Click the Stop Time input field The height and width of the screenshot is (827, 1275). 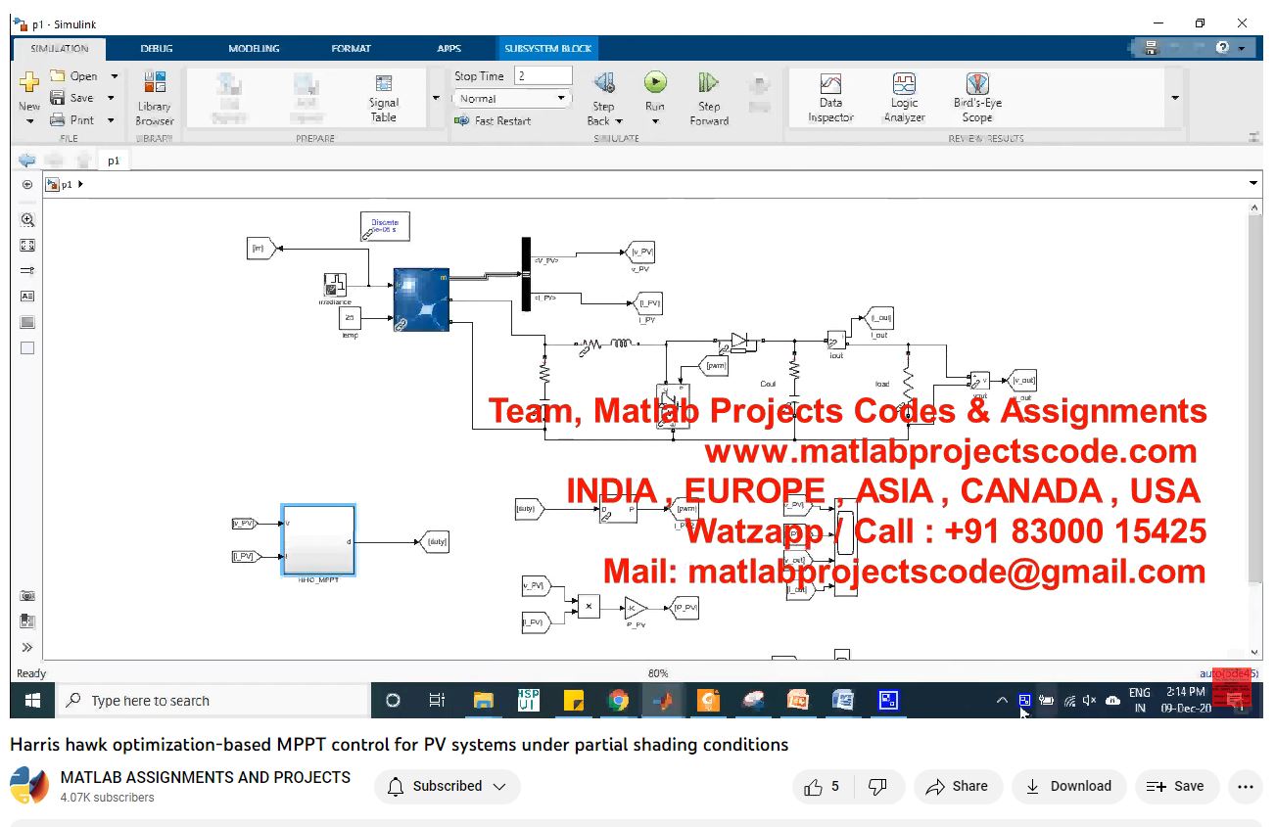point(543,75)
